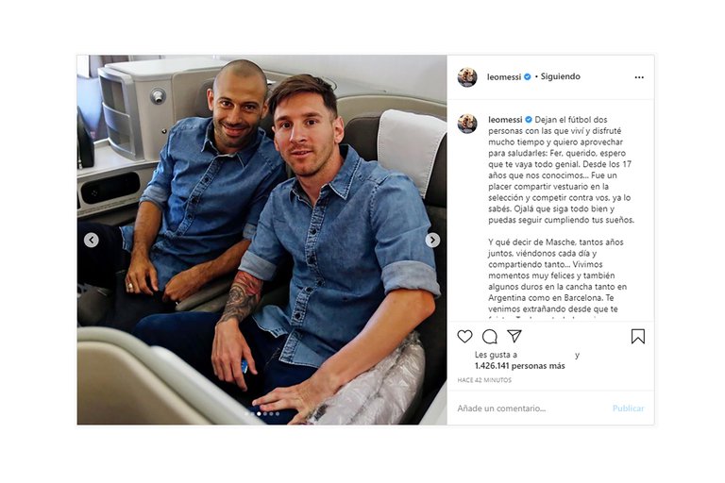View the 1.426.141 personas más likes list
The image size is (725, 483).
tap(520, 366)
